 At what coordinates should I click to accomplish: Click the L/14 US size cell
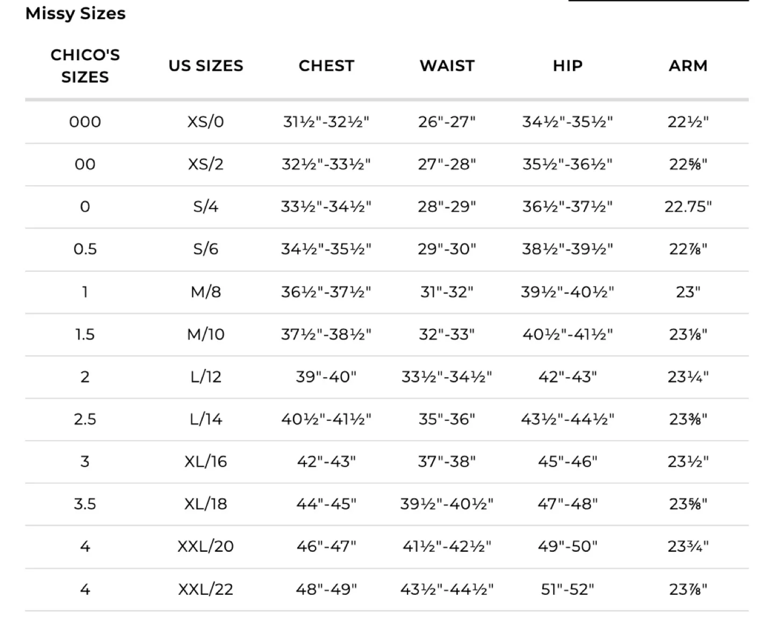click(x=206, y=419)
